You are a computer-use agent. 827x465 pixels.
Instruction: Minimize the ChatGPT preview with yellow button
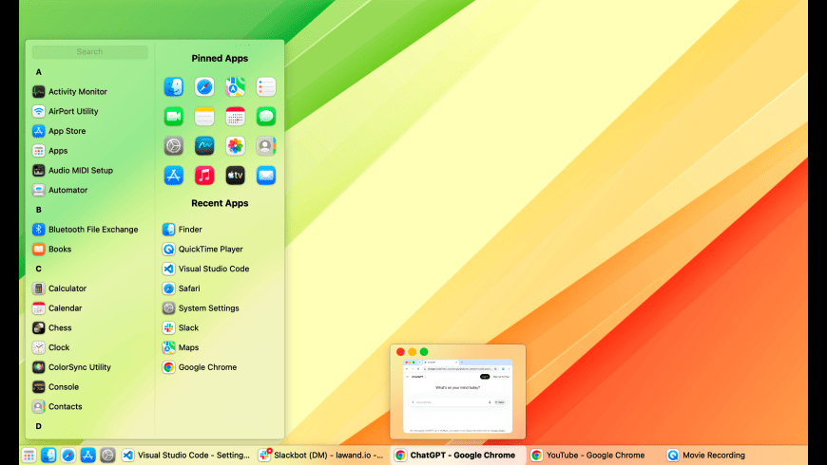tap(412, 352)
